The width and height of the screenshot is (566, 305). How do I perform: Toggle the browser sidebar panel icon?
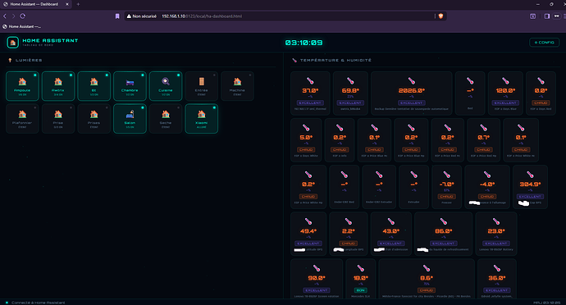(547, 16)
